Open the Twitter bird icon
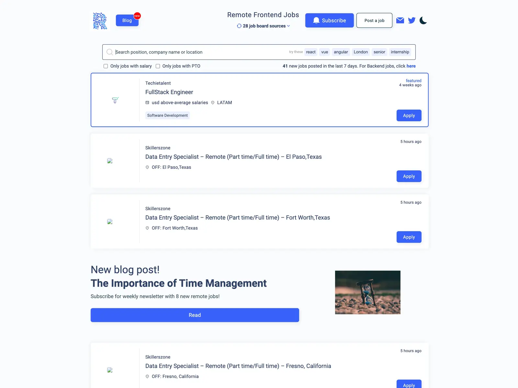Image resolution: width=518 pixels, height=388 pixels. click(x=412, y=20)
